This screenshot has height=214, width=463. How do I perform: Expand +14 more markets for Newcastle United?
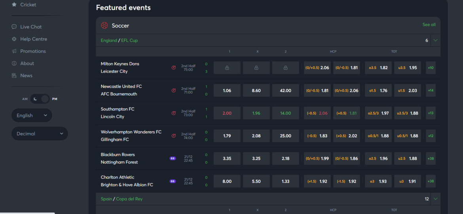pos(431,90)
